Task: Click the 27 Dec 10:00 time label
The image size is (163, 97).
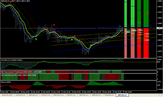Action: pyautogui.click(x=127, y=92)
